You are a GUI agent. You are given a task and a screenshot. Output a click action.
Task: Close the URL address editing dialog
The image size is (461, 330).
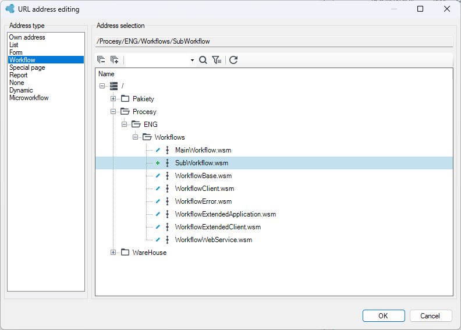[447, 9]
